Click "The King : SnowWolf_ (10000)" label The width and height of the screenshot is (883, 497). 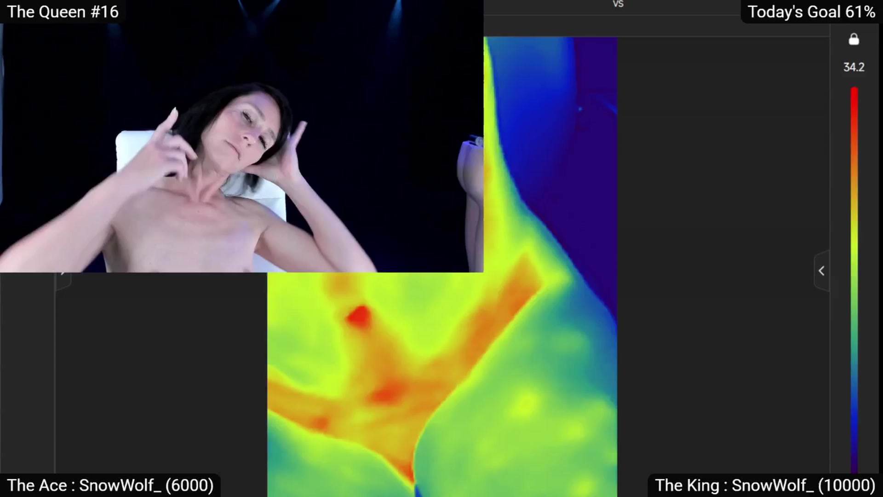[x=765, y=485]
